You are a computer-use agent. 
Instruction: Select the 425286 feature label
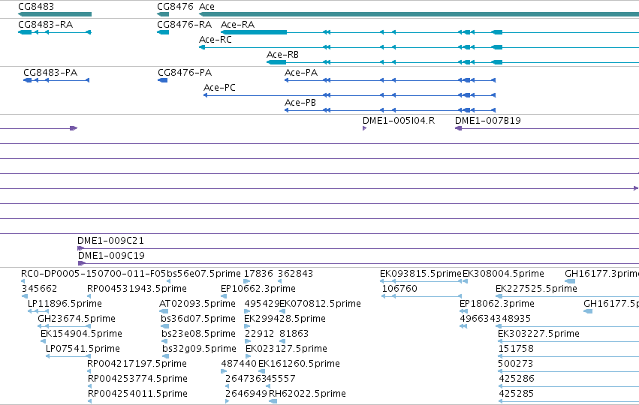(517, 379)
